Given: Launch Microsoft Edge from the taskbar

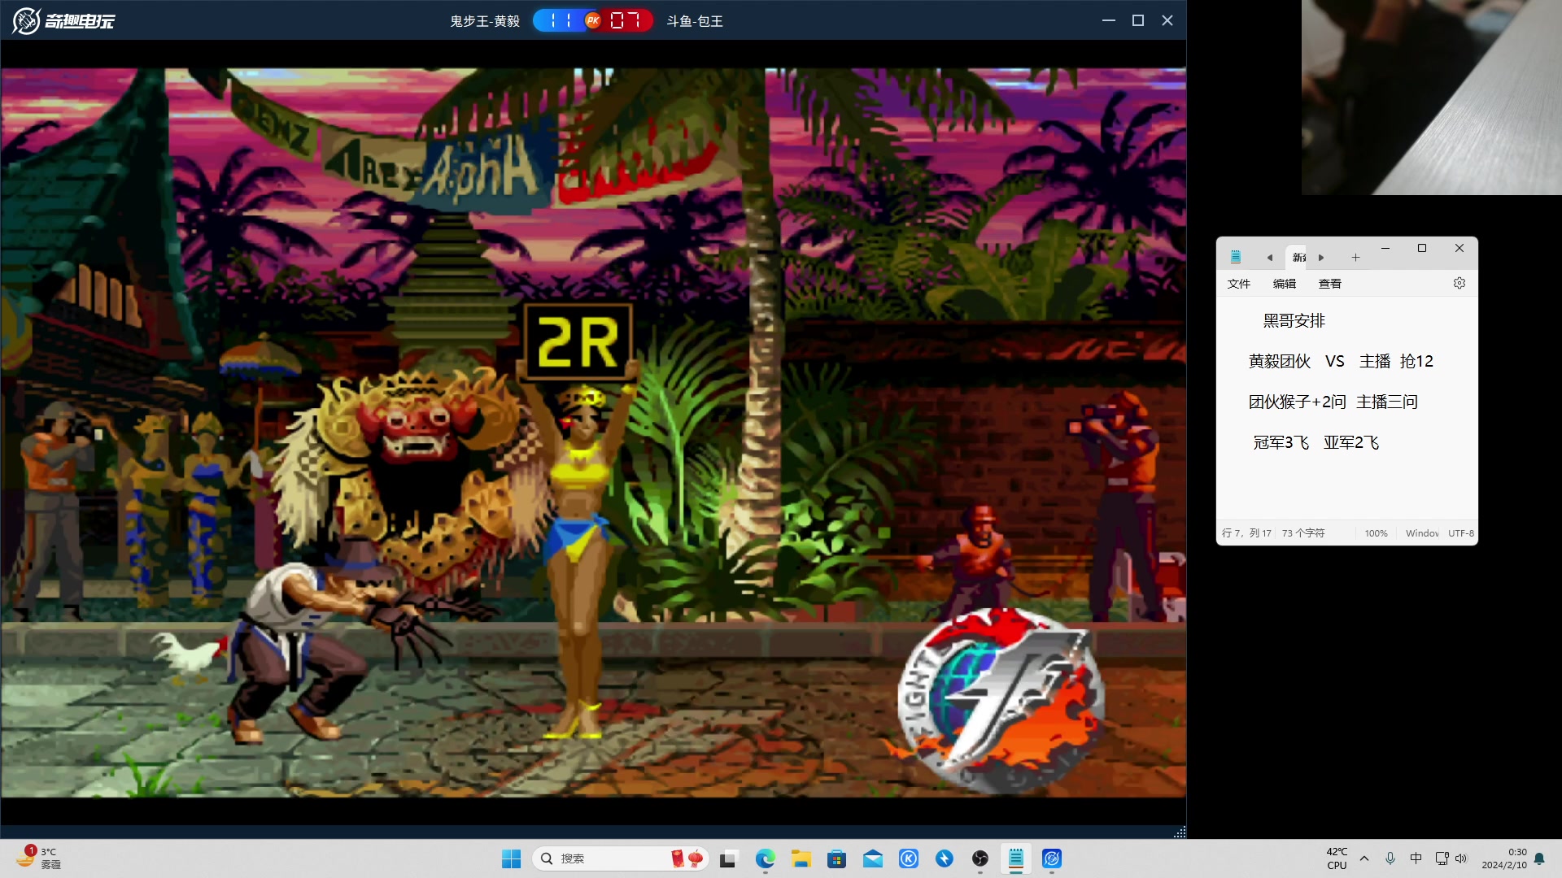Looking at the screenshot, I should (765, 858).
